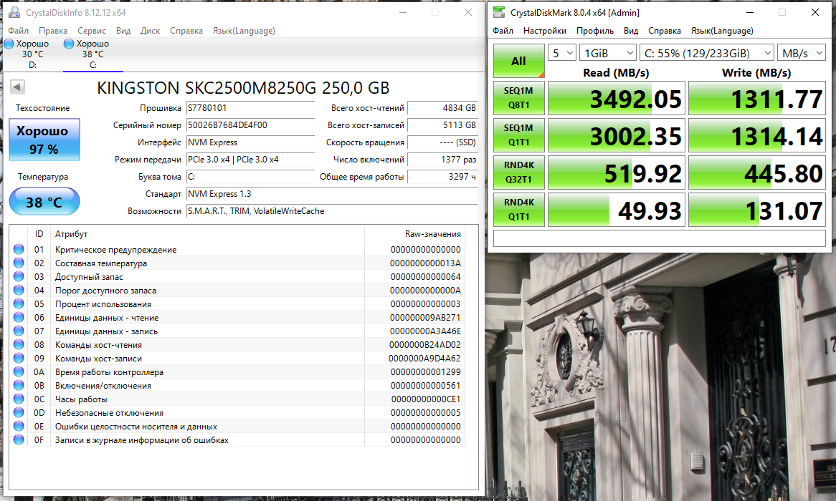The width and height of the screenshot is (836, 501).
Task: Open the test count dropdown showing 5
Action: pyautogui.click(x=562, y=53)
